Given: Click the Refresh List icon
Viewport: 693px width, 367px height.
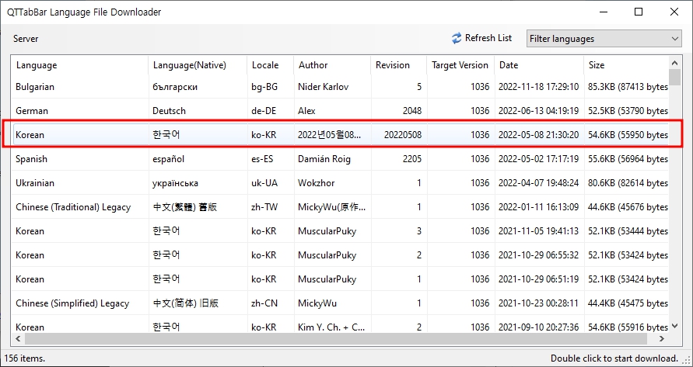Looking at the screenshot, I should pyautogui.click(x=456, y=38).
